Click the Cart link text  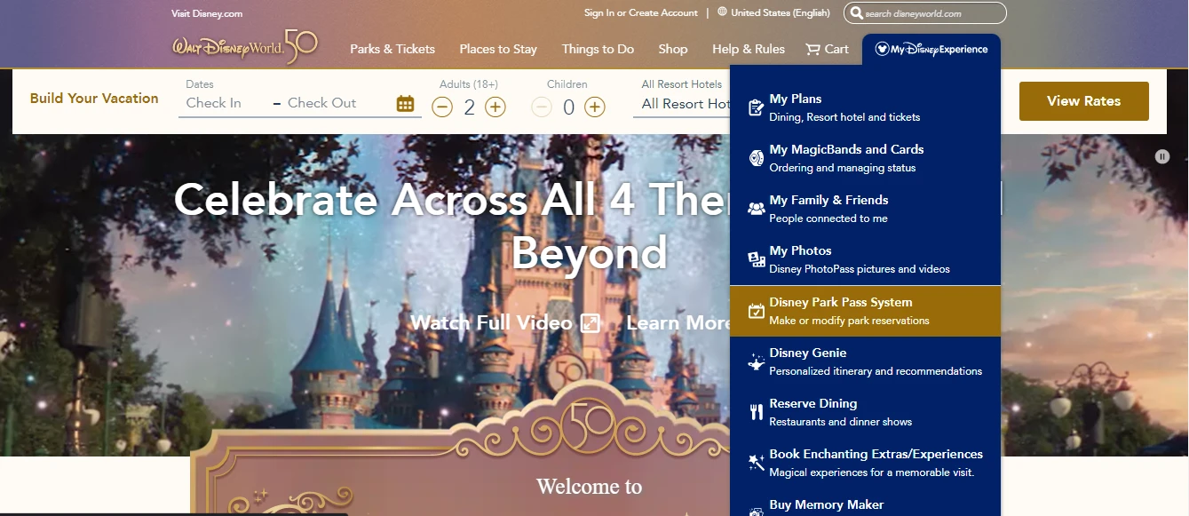(x=836, y=49)
